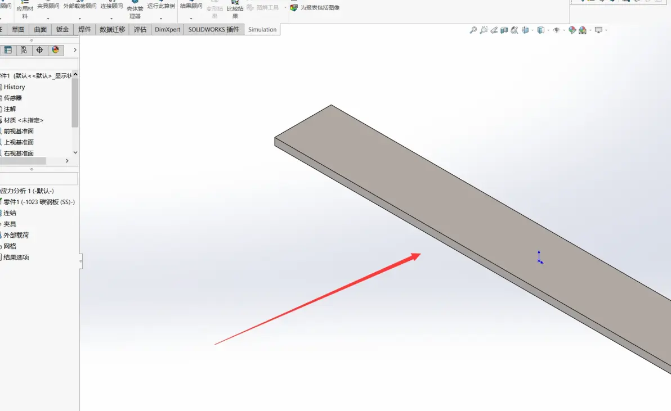671x411 pixels.
Task: Select 材质 <未指定> material item
Action: [23, 120]
